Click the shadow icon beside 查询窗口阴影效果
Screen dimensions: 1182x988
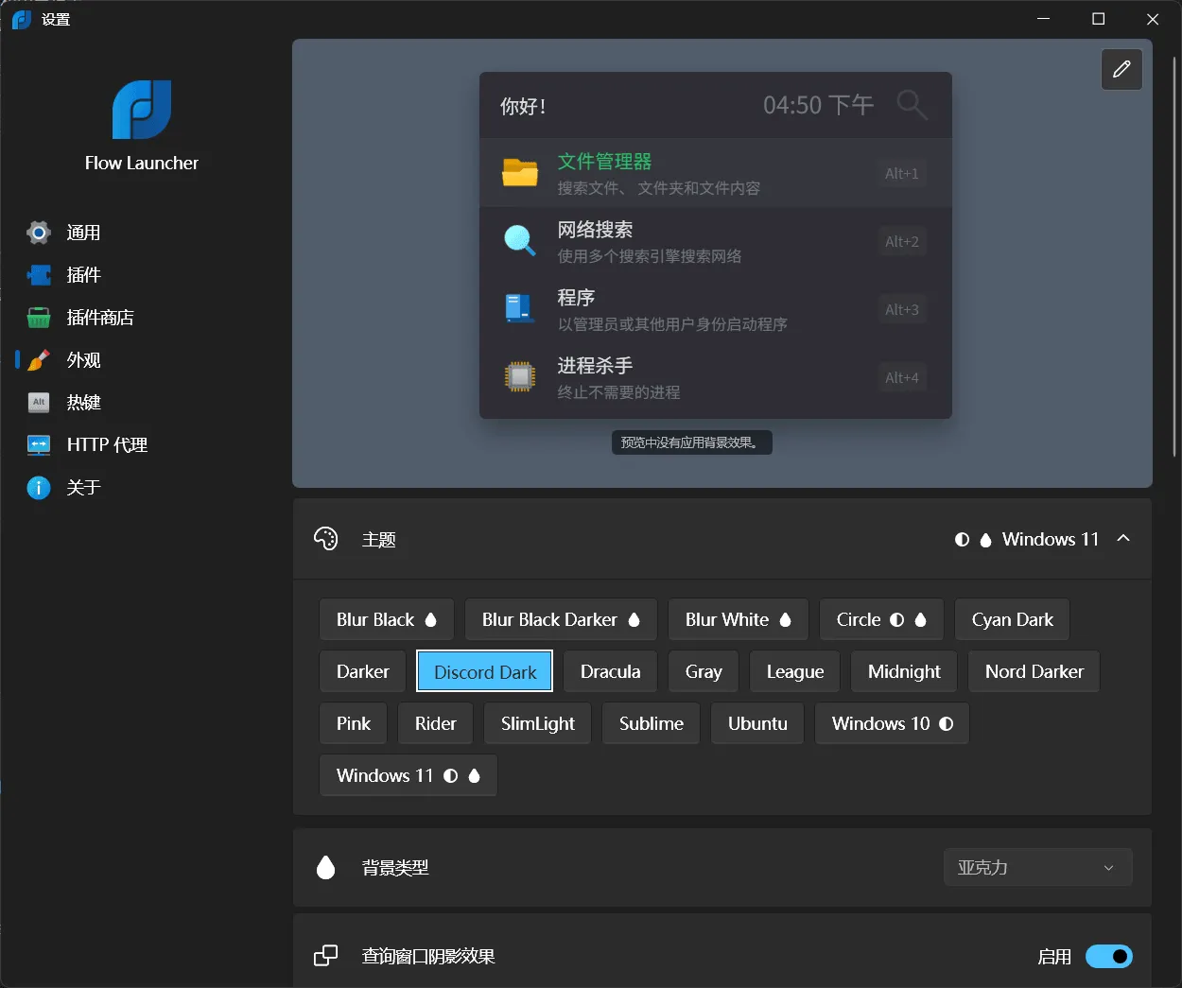tap(325, 956)
